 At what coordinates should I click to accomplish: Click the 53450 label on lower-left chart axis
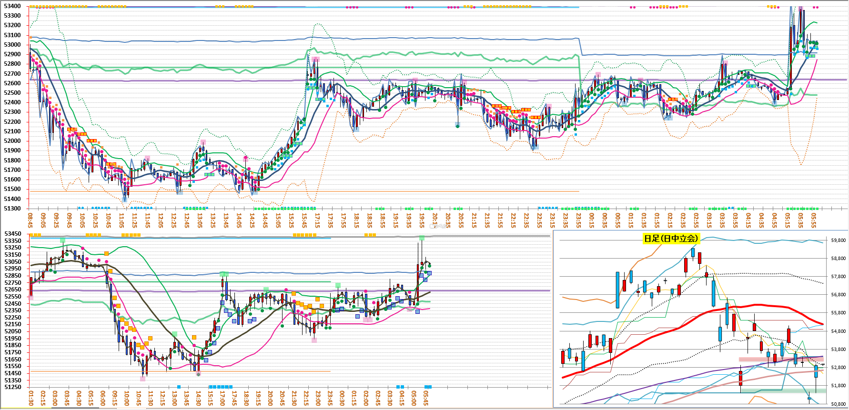pos(13,234)
